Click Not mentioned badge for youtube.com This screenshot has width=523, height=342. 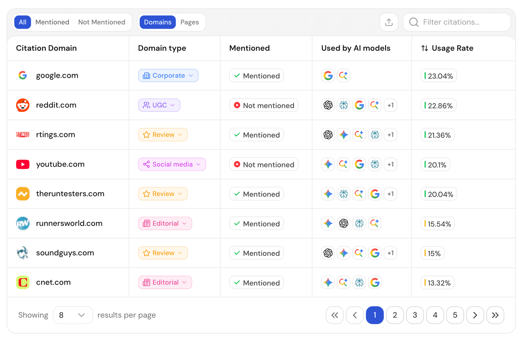pyautogui.click(x=264, y=164)
